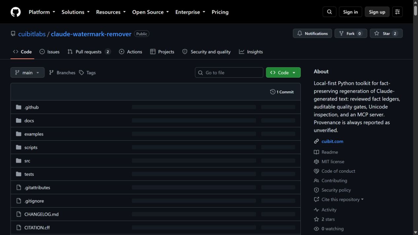Screen dimensions: 418x235
Task: Open the examples folder name
Action: 34,134
